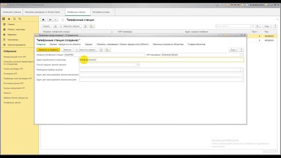Open the help question mark in the list toolbar
Viewport: 281px width, 158px height.
(275, 26)
